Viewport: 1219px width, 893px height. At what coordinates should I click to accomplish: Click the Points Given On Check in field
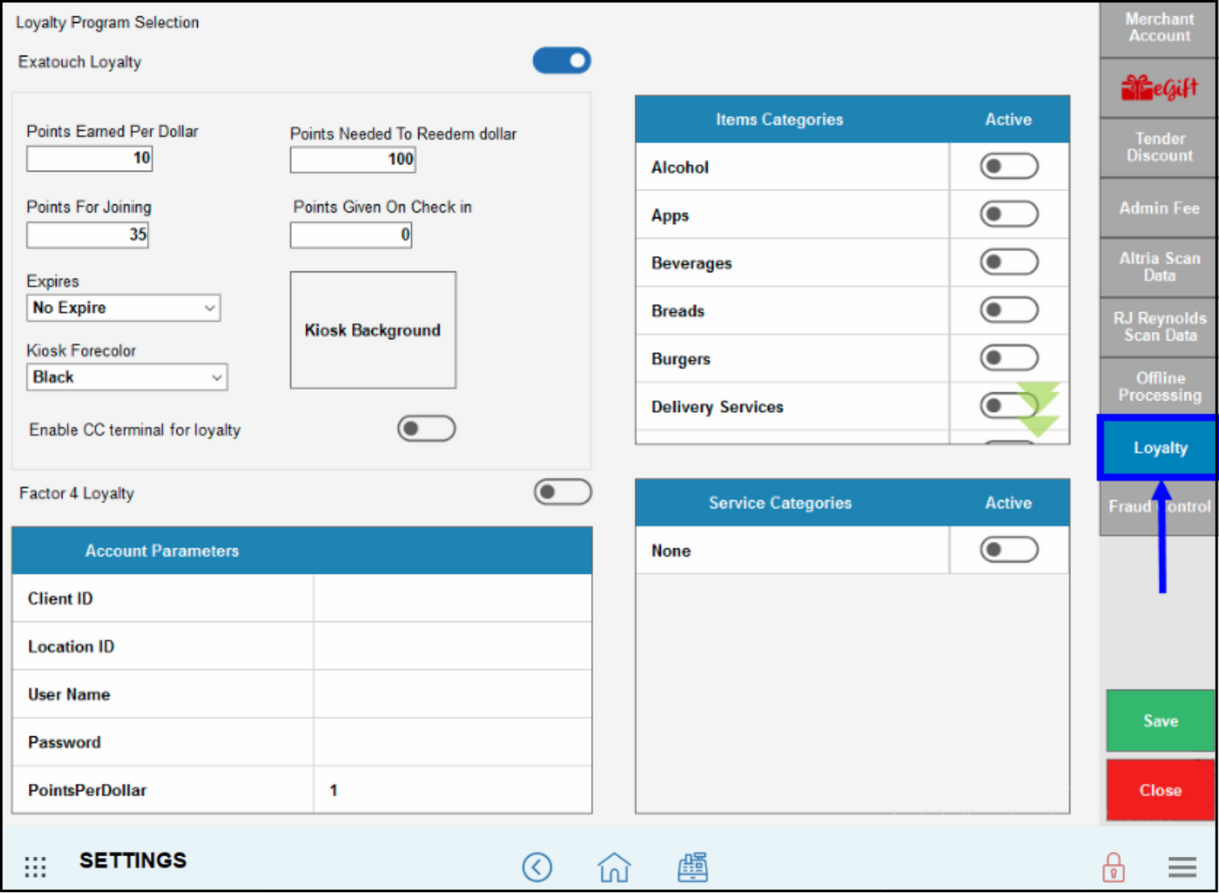click(x=351, y=235)
